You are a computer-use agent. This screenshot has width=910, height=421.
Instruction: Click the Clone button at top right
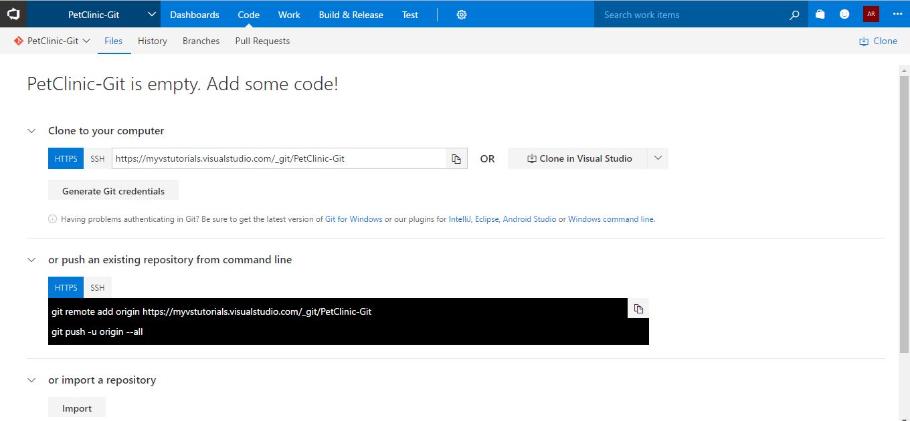coord(878,41)
